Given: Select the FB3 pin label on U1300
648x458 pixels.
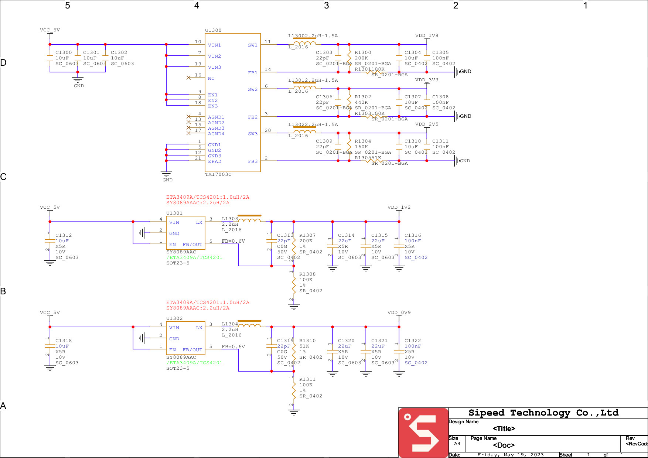Looking at the screenshot, I should click(253, 161).
